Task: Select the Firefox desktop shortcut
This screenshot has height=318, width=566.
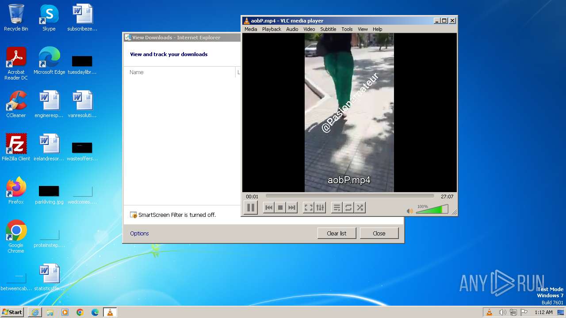Action: tap(16, 191)
